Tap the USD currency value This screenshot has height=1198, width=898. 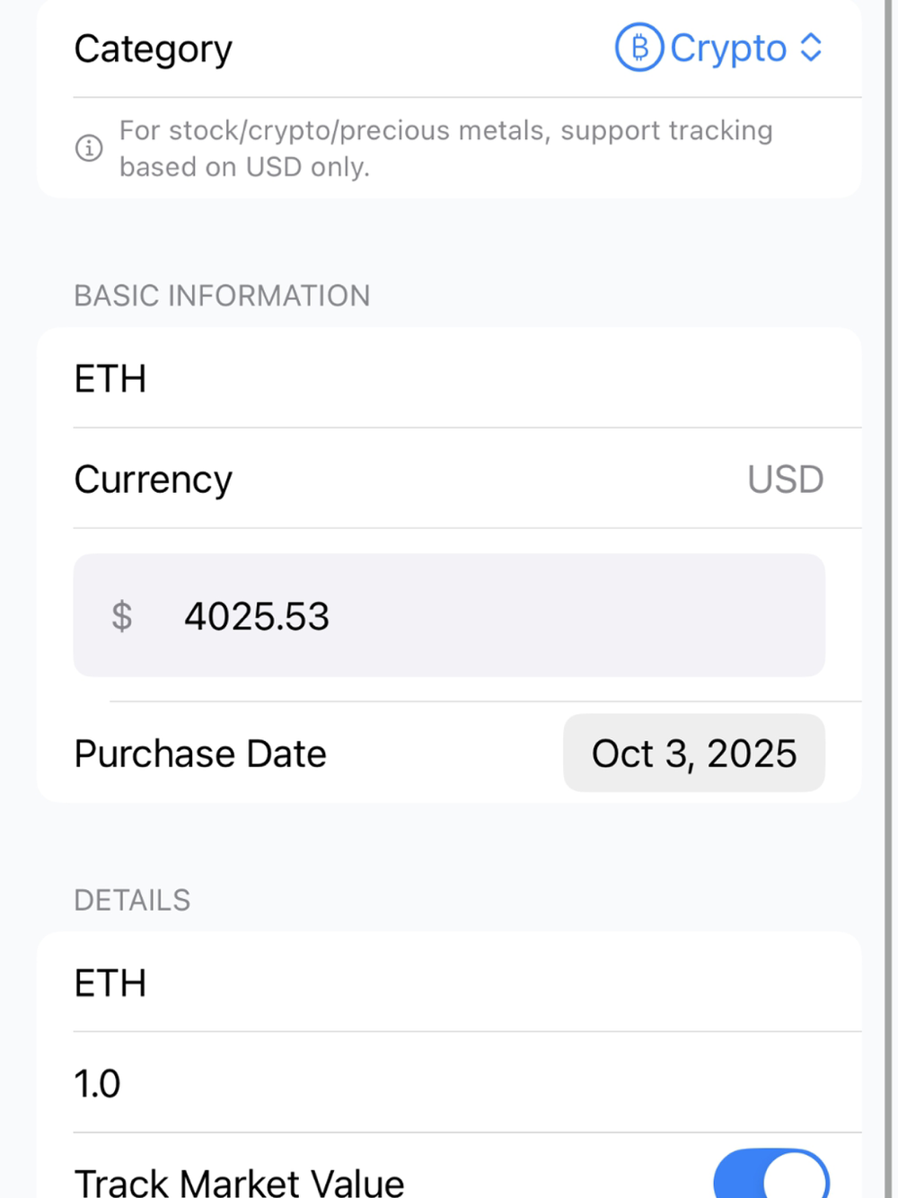pos(785,480)
